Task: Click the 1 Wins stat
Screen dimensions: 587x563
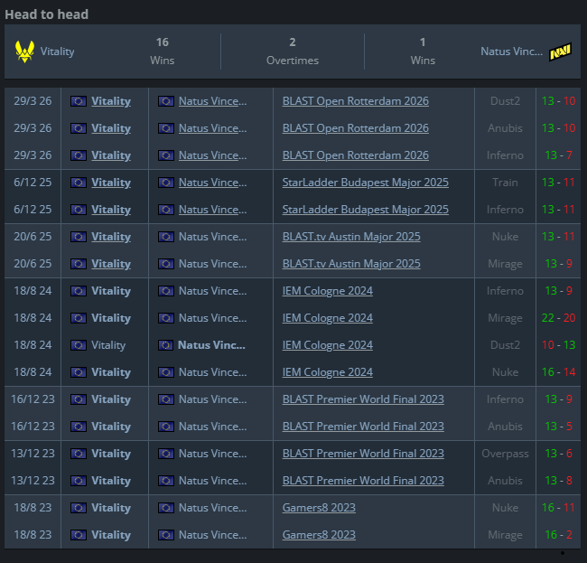Action: (423, 52)
